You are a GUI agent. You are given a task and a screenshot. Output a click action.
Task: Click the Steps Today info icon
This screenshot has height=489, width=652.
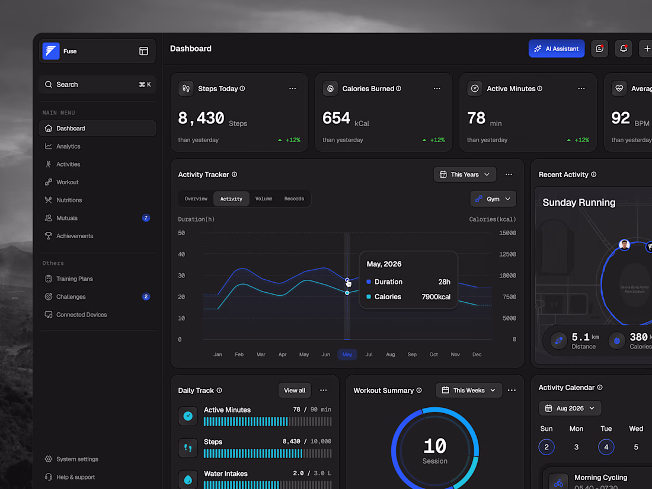[242, 88]
